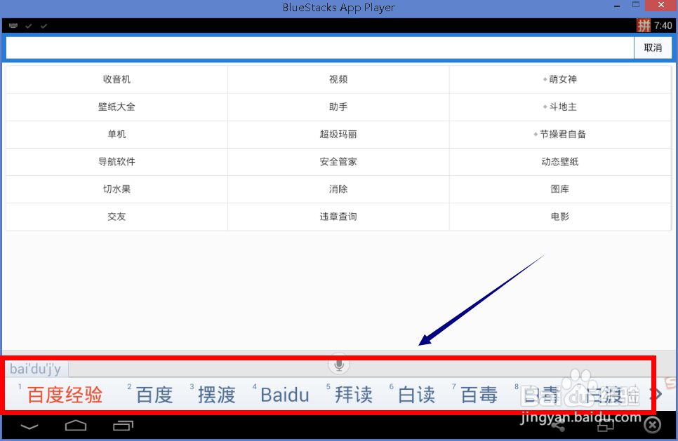Viewport: 678px width, 441px height.
Task: Click the round close icon at bottom right
Action: coord(652,426)
